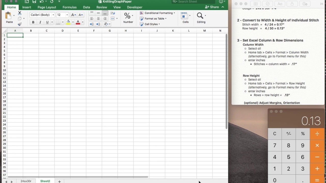The height and width of the screenshot is (183, 326).
Task: Open the 24sx30r sheet tab
Action: click(x=26, y=181)
